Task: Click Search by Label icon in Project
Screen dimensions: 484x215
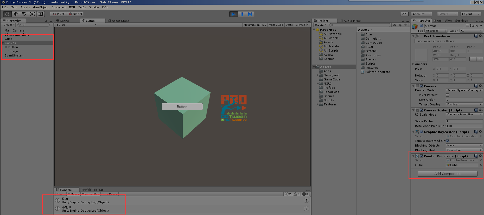Action: pos(400,25)
